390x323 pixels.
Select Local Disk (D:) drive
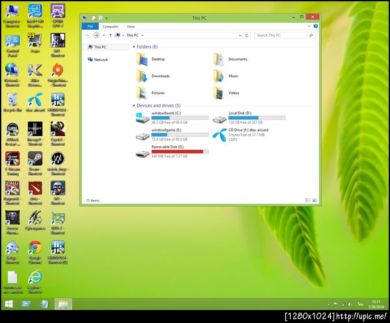(x=249, y=117)
